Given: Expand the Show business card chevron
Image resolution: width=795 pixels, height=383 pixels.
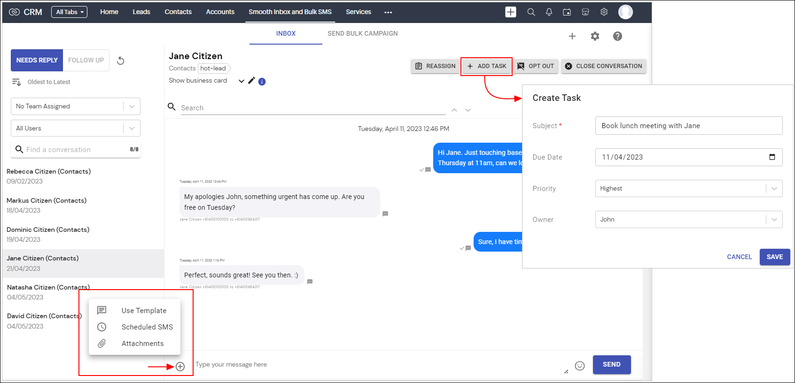Looking at the screenshot, I should (x=241, y=81).
